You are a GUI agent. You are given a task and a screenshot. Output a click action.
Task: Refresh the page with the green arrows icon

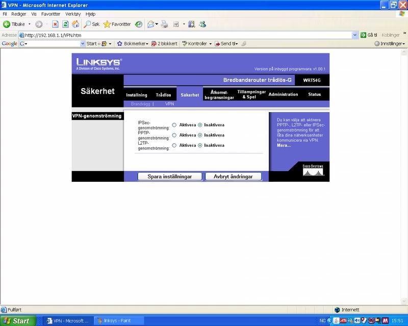pyautogui.click(x=66, y=24)
